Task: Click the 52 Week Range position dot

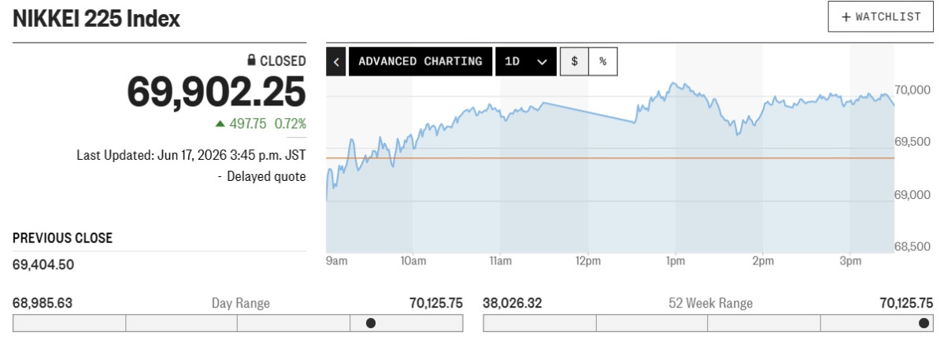Action: (924, 323)
